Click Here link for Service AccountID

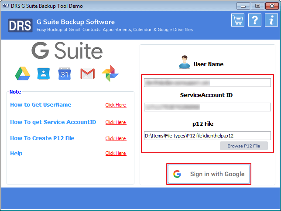click(116, 122)
